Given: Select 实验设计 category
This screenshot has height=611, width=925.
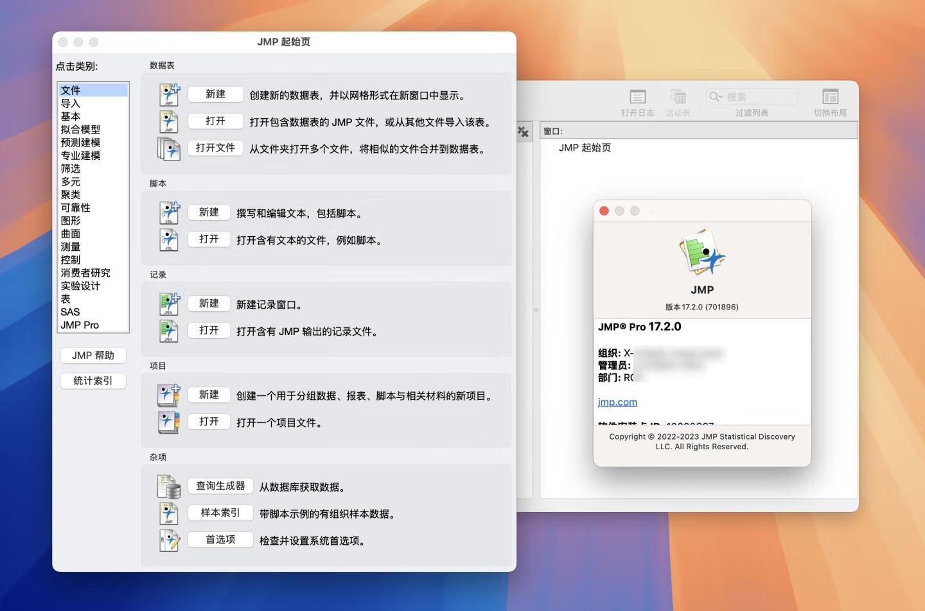Looking at the screenshot, I should coord(80,286).
